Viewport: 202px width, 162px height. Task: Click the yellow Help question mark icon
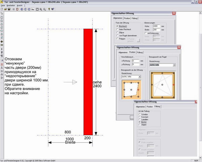(49, 9)
